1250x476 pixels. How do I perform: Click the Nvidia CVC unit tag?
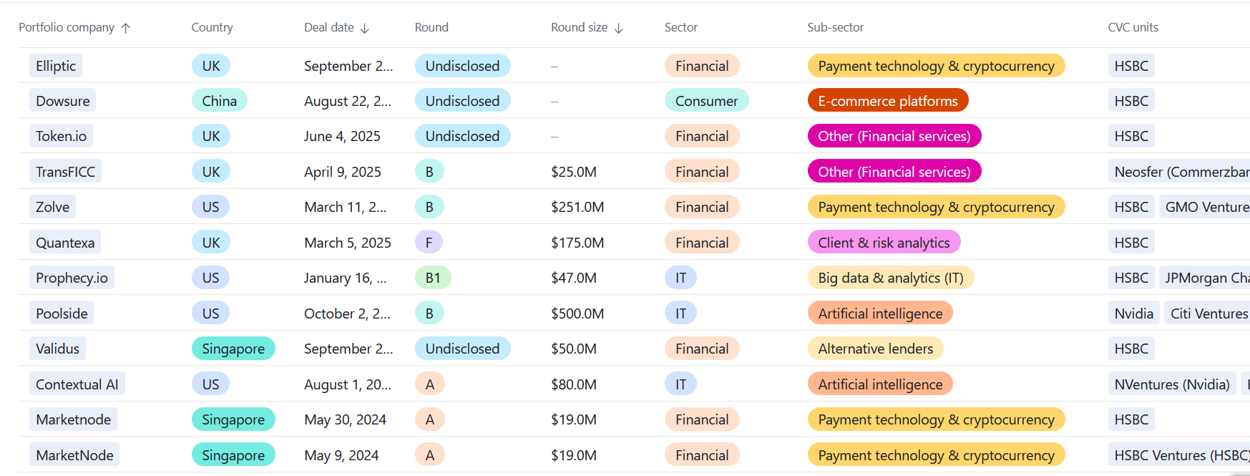pos(1133,314)
